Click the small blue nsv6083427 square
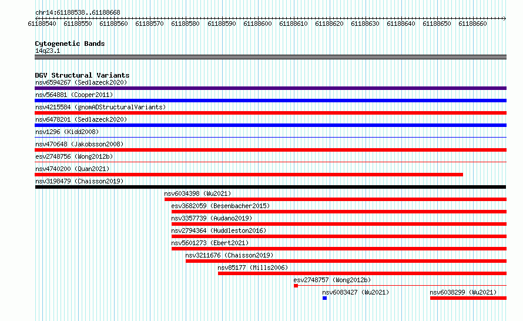This screenshot has height=321, width=523. [324, 298]
